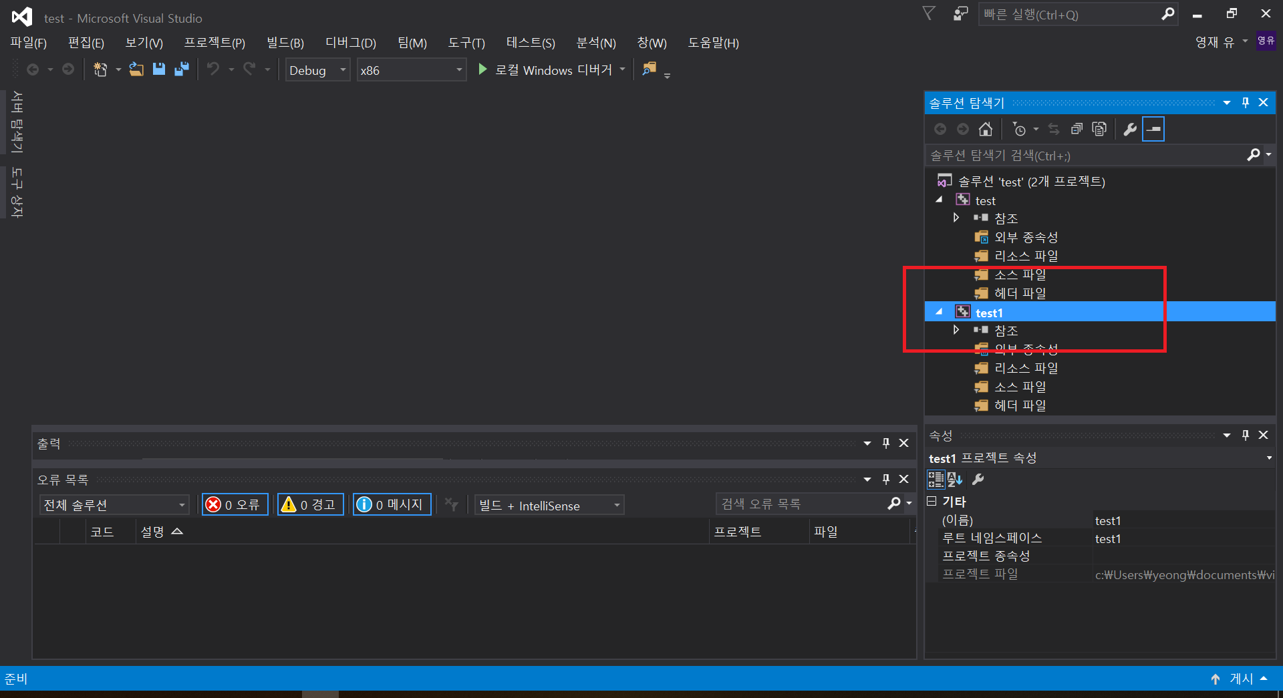Open the 서버 탐색기 side tab
This screenshot has height=698, width=1283.
17,122
